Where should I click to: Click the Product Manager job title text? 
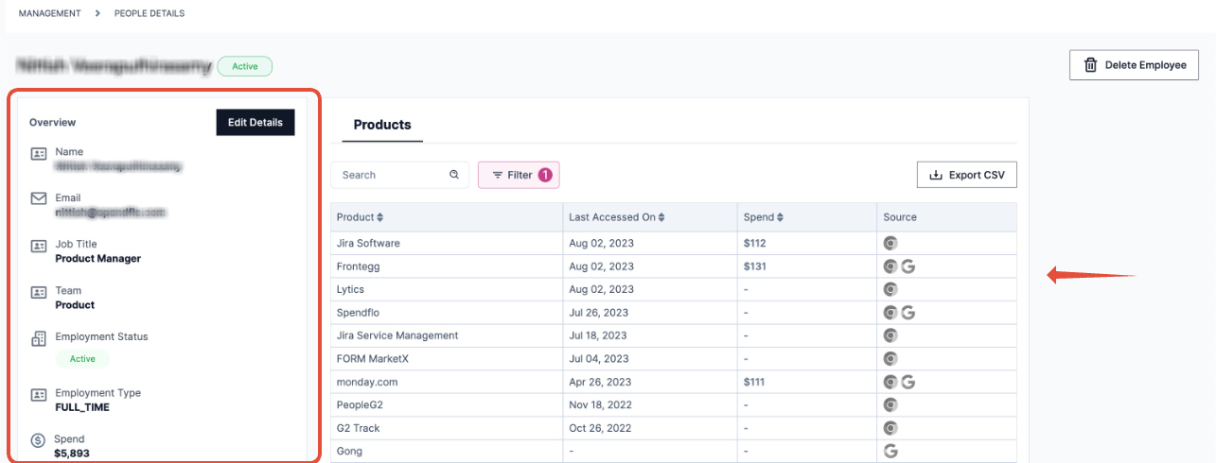click(x=98, y=258)
